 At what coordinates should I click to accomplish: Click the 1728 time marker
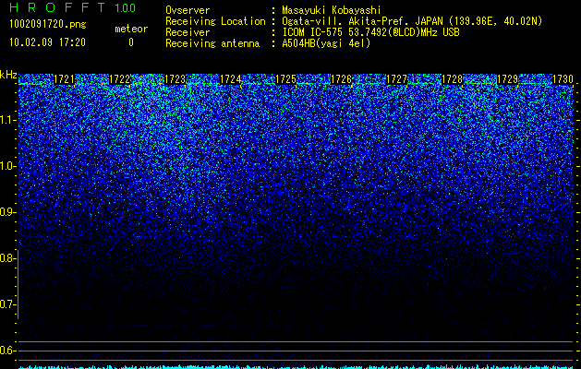pyautogui.click(x=452, y=79)
